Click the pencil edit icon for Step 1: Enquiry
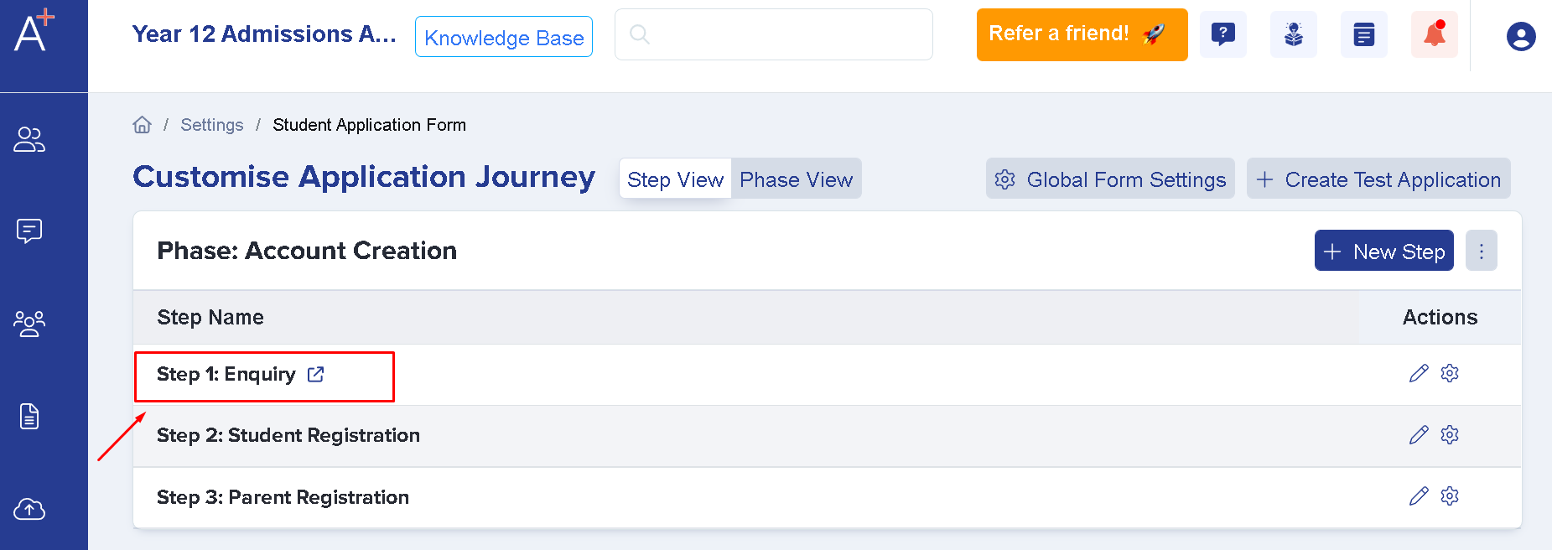This screenshot has width=1552, height=550. (x=1418, y=373)
